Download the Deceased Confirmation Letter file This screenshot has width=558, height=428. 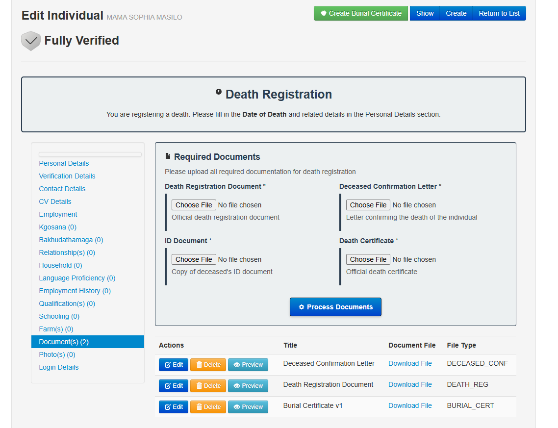pyautogui.click(x=410, y=363)
